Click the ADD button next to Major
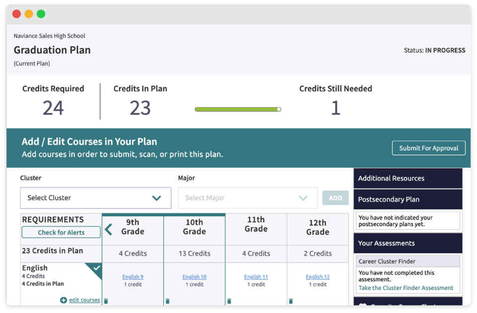The height and width of the screenshot is (313, 477). pos(335,198)
